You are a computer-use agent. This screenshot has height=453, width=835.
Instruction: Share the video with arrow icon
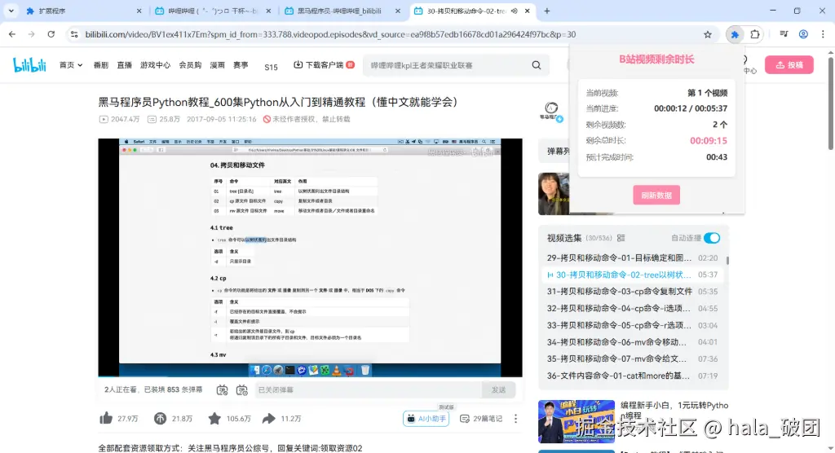pyautogui.click(x=269, y=419)
